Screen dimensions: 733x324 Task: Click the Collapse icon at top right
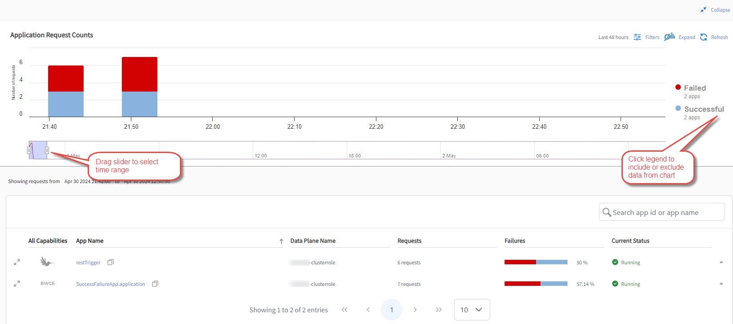coord(703,10)
